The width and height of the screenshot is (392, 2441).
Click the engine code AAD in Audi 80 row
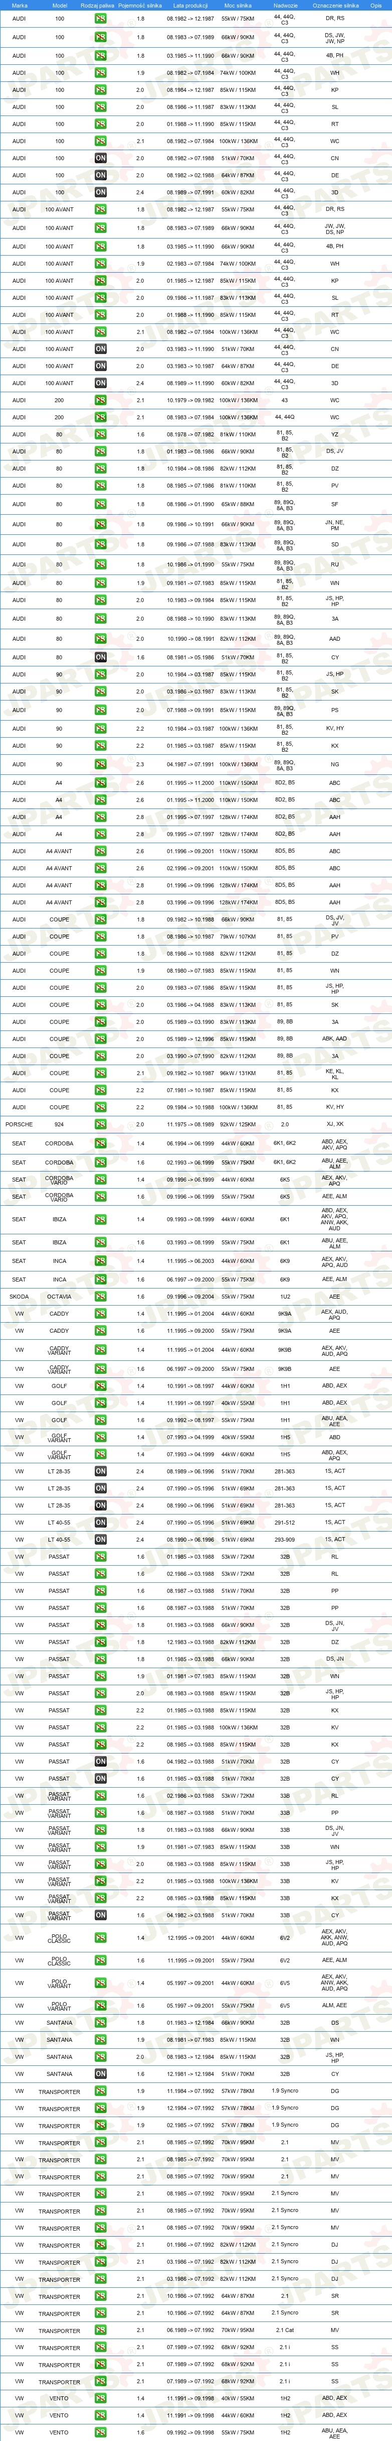pyautogui.click(x=334, y=639)
